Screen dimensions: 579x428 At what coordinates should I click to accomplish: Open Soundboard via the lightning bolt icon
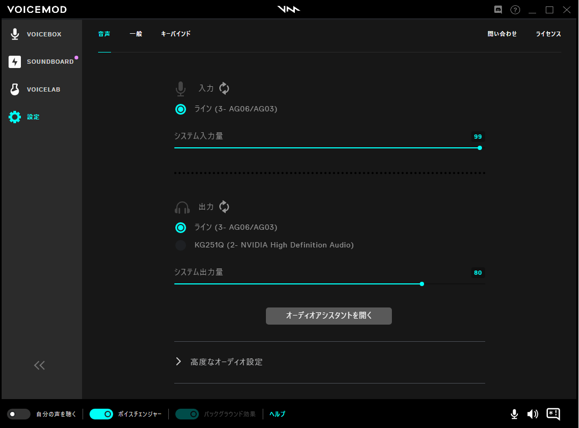(x=15, y=62)
